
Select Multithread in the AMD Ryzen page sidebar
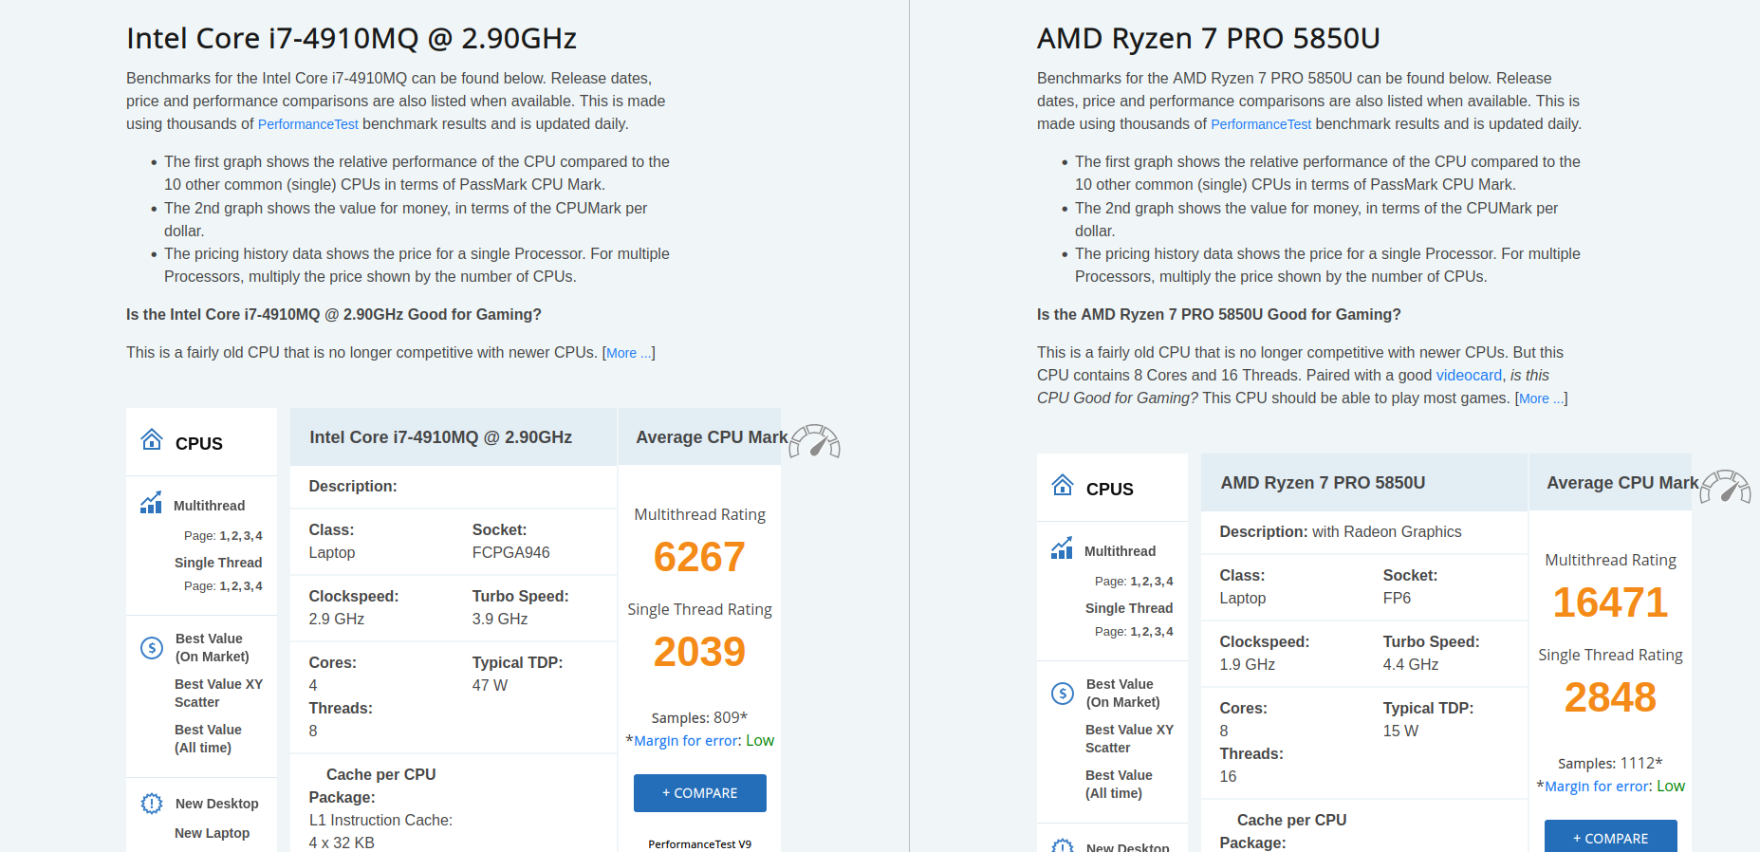point(1120,551)
